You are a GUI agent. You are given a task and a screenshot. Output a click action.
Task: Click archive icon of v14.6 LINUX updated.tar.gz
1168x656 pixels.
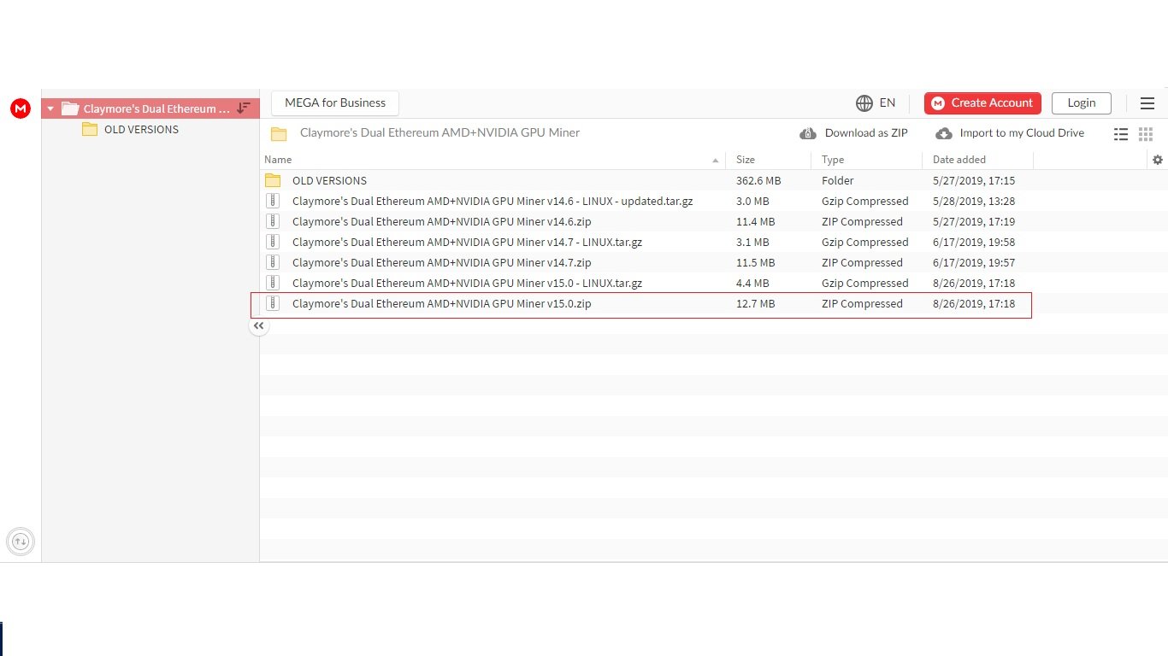coord(273,201)
